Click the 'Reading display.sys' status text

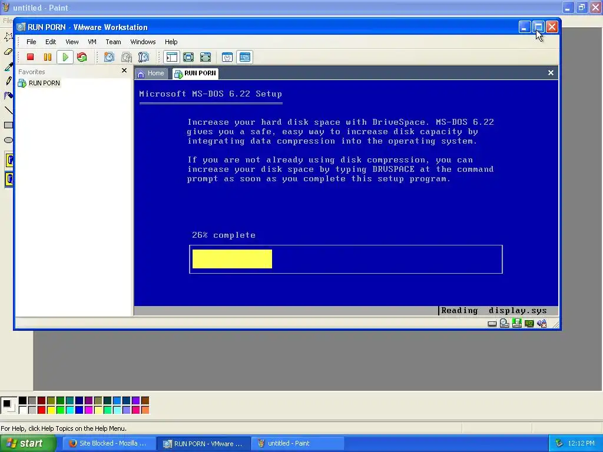tap(494, 311)
